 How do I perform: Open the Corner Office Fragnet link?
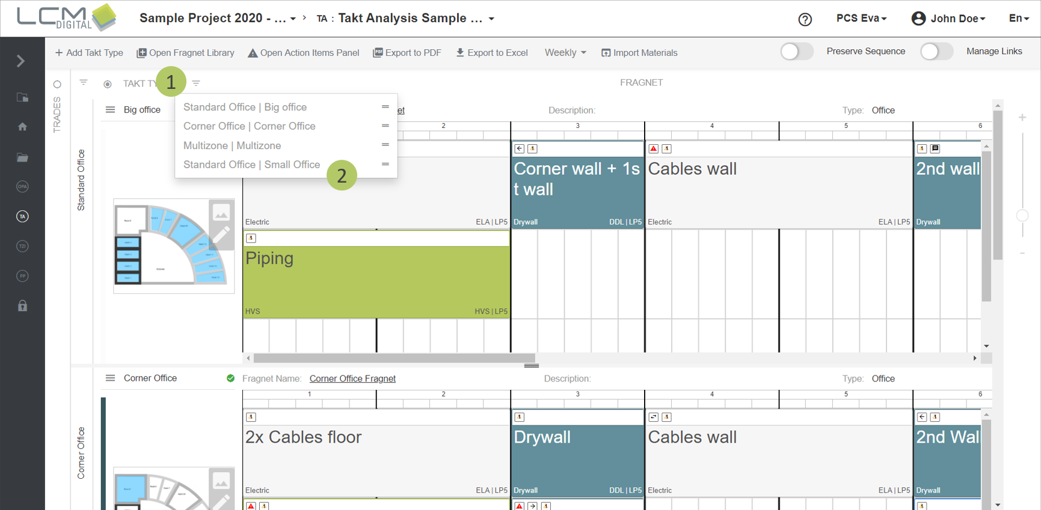click(x=352, y=378)
